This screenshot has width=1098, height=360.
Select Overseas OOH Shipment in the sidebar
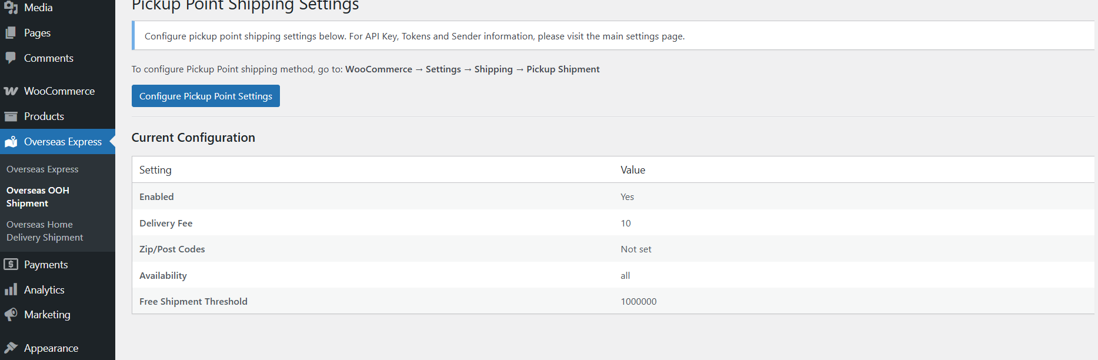coord(38,196)
